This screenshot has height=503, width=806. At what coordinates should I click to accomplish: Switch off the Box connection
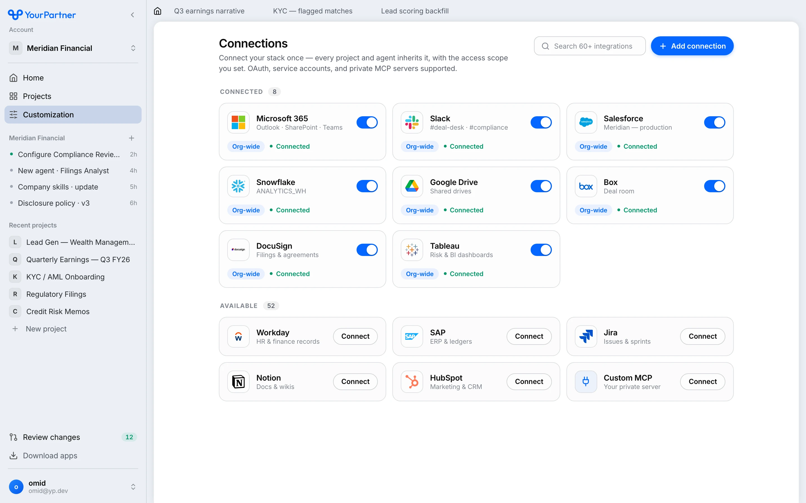tap(714, 186)
